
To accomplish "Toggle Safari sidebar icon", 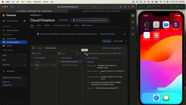I will coord(12,7).
